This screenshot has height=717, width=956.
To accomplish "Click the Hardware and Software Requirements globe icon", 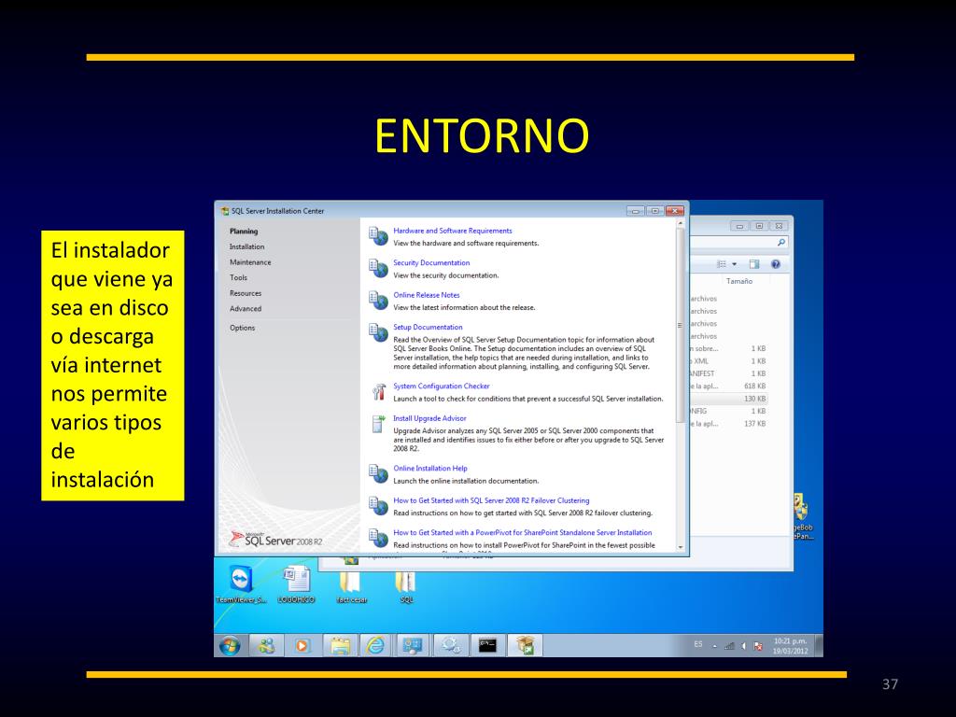I will tap(378, 236).
